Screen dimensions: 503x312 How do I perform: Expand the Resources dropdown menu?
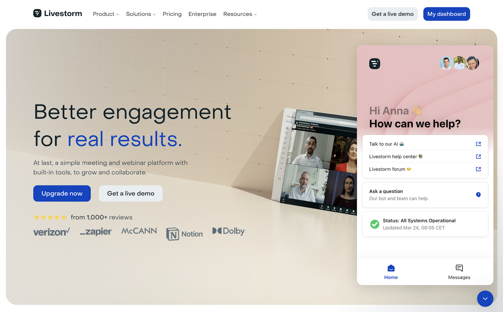coord(240,14)
